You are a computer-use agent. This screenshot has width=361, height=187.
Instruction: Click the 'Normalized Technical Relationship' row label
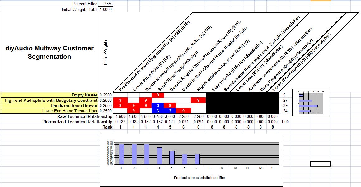(x=78, y=122)
